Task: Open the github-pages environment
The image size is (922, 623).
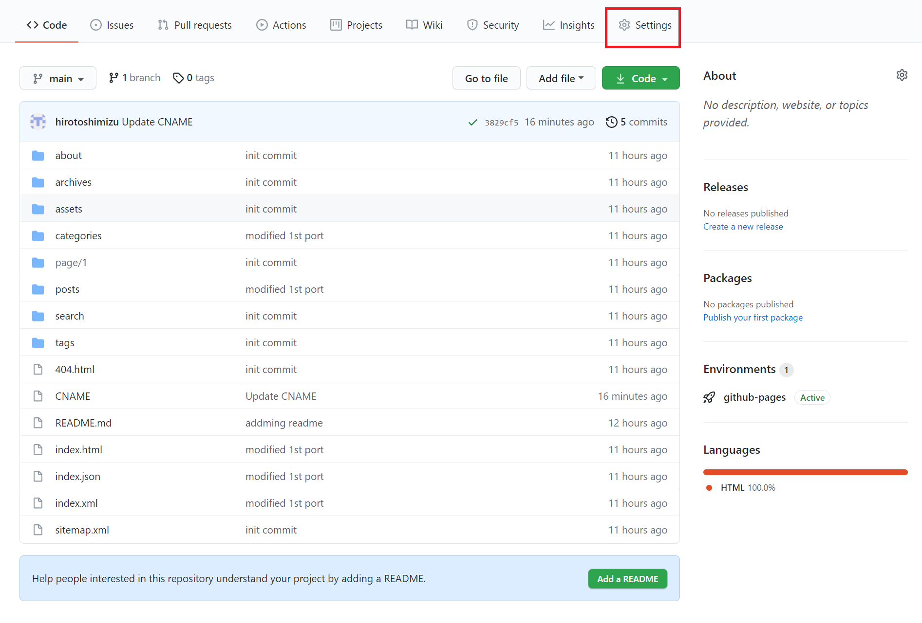Action: click(x=754, y=397)
